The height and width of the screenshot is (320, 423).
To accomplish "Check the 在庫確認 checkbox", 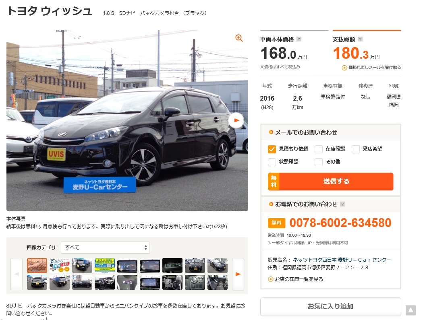I will click(319, 149).
